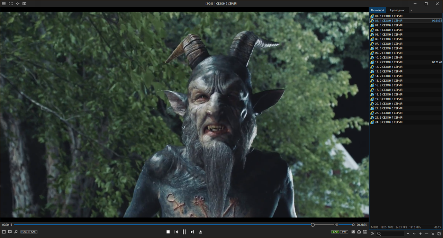Select 24. 3 СЕЗОН 8 СЕРИЯ
This screenshot has height=238, width=443.
(406, 122)
